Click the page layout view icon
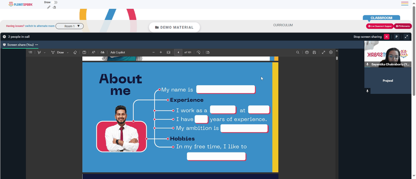Viewport: 416px width, 179px height. pos(208,52)
